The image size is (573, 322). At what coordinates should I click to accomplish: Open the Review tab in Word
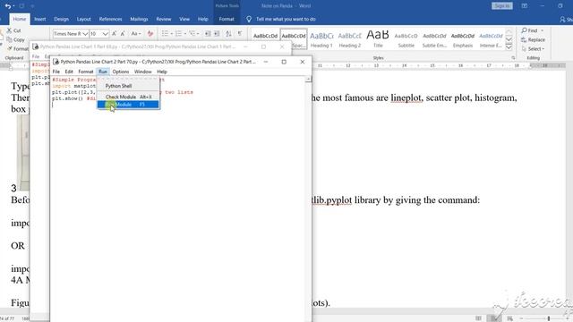[x=163, y=19]
